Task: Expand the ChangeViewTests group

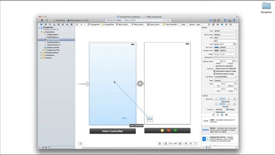Action: tap(41, 53)
